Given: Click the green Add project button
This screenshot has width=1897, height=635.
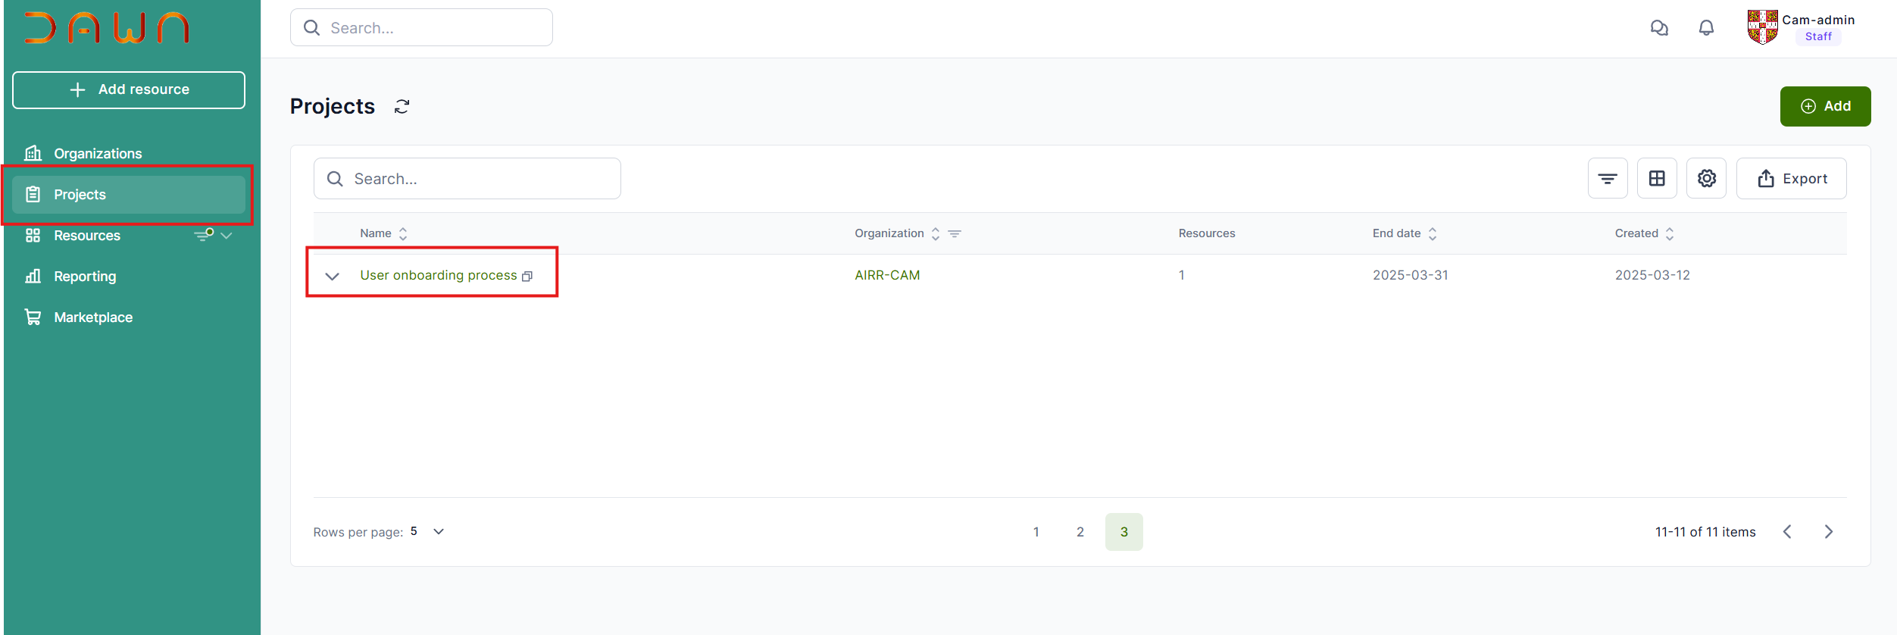Looking at the screenshot, I should [x=1824, y=107].
